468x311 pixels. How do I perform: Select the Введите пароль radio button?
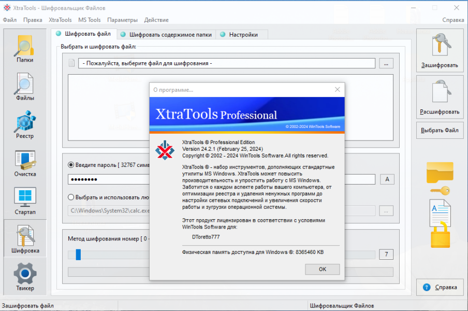71,165
